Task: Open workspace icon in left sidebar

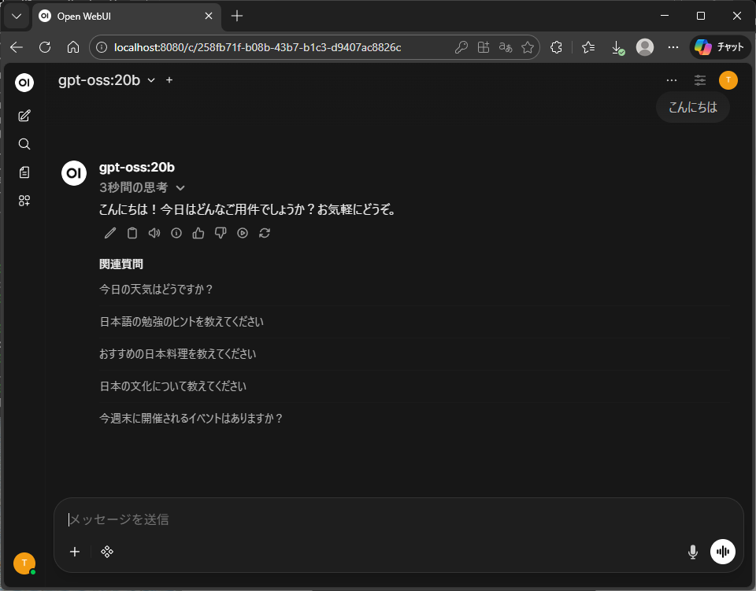Action: tap(24, 201)
